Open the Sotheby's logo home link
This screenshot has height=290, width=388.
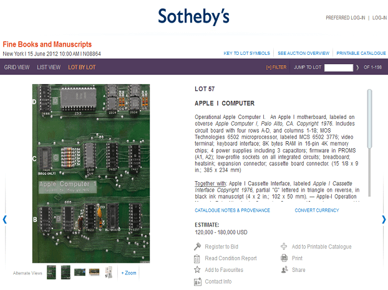(x=194, y=16)
